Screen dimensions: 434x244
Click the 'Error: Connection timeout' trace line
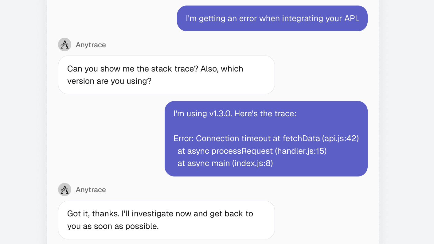[x=266, y=138]
